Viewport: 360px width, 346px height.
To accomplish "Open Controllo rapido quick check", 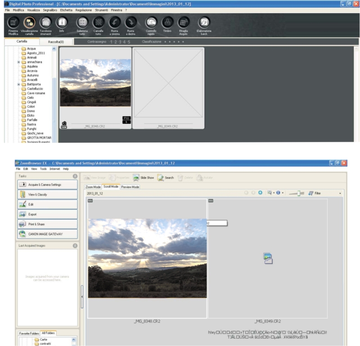I will pos(151,23).
